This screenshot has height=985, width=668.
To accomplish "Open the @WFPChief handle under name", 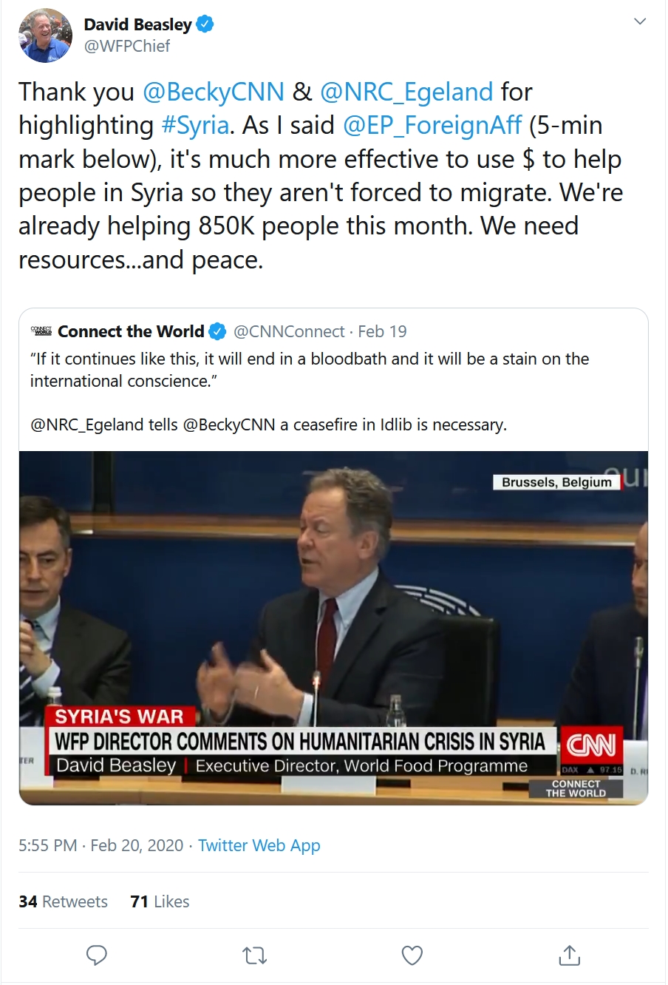I will (127, 46).
